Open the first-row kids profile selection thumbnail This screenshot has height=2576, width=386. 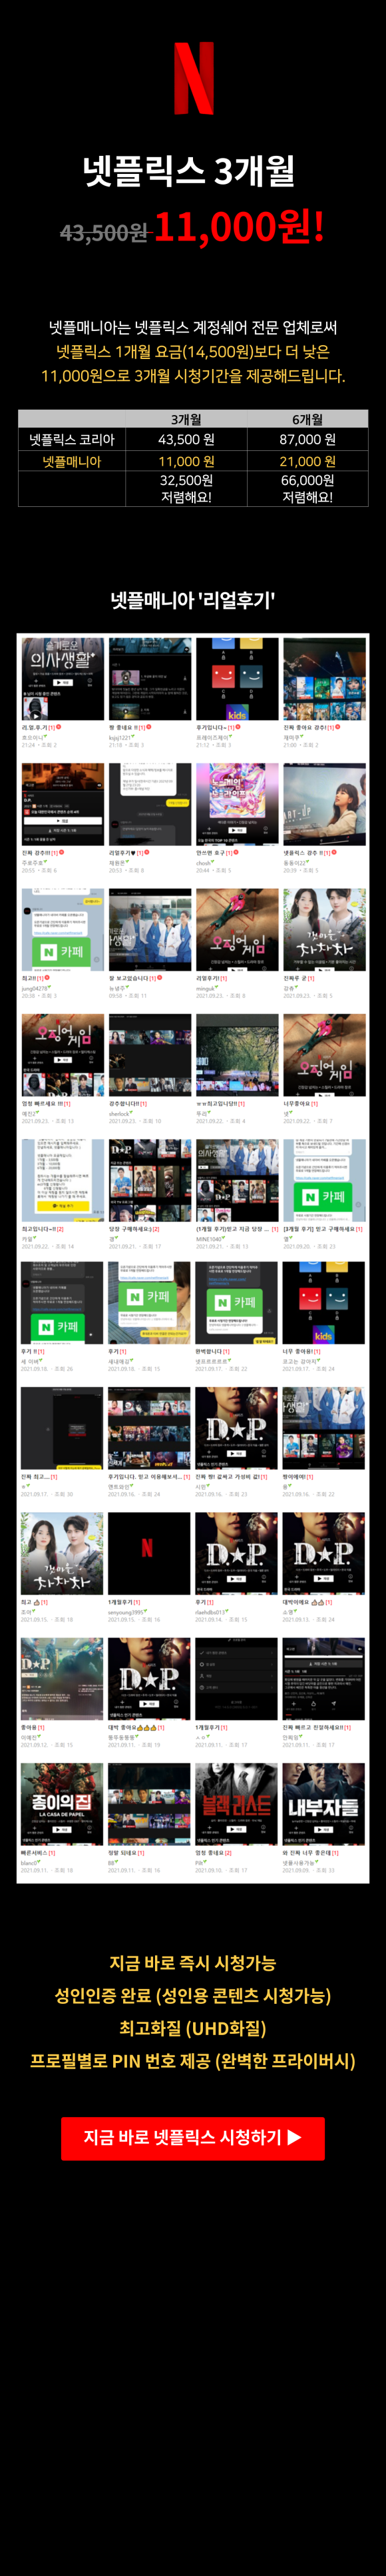237,679
